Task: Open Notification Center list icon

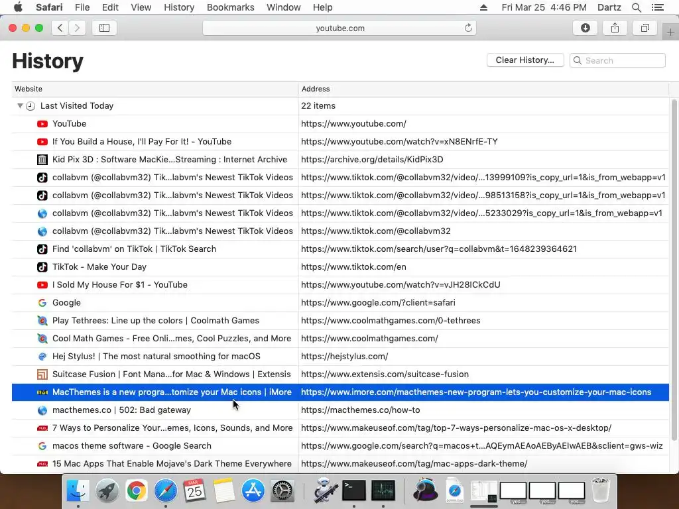Action: (657, 7)
